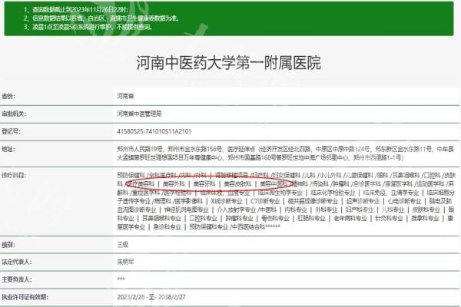The width and height of the screenshot is (461, 307).
Task: Select the 推拿科专业 entry
Action: [425, 218]
